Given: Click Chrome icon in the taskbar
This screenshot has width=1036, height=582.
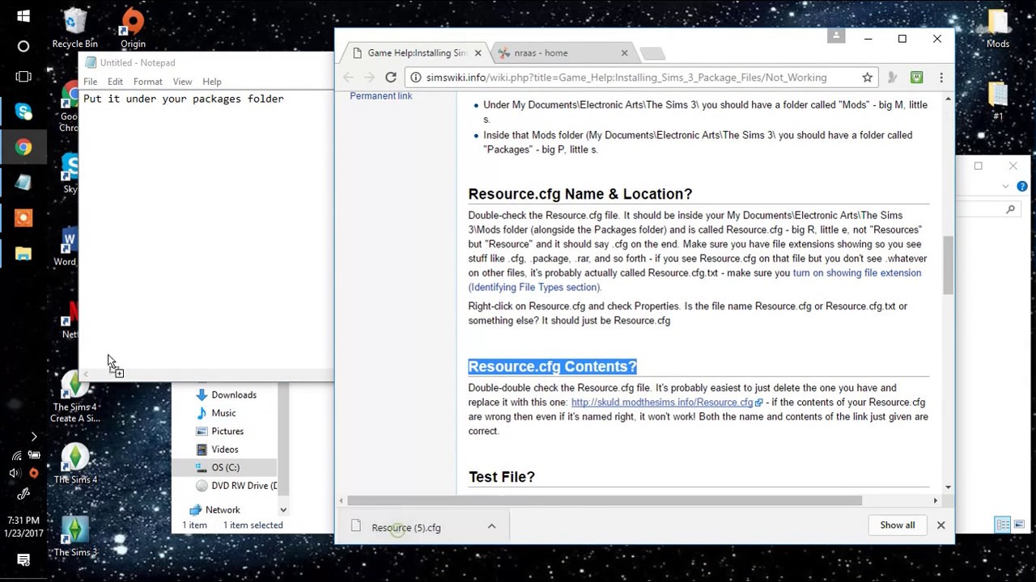Looking at the screenshot, I should (x=23, y=147).
